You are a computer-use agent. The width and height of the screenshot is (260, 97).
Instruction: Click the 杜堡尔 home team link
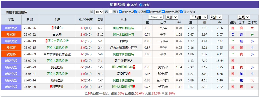tap(58, 28)
